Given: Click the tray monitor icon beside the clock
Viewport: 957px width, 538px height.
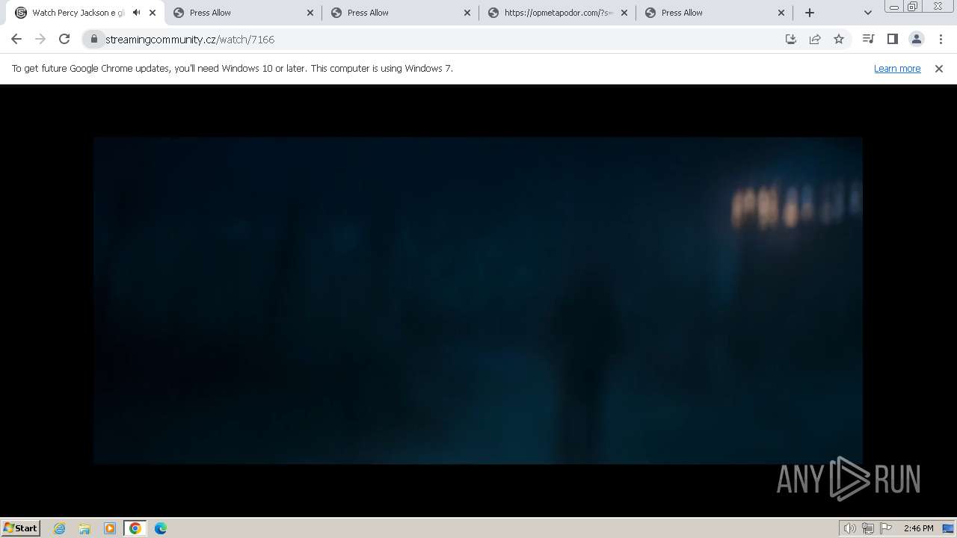Looking at the screenshot, I should click(948, 528).
